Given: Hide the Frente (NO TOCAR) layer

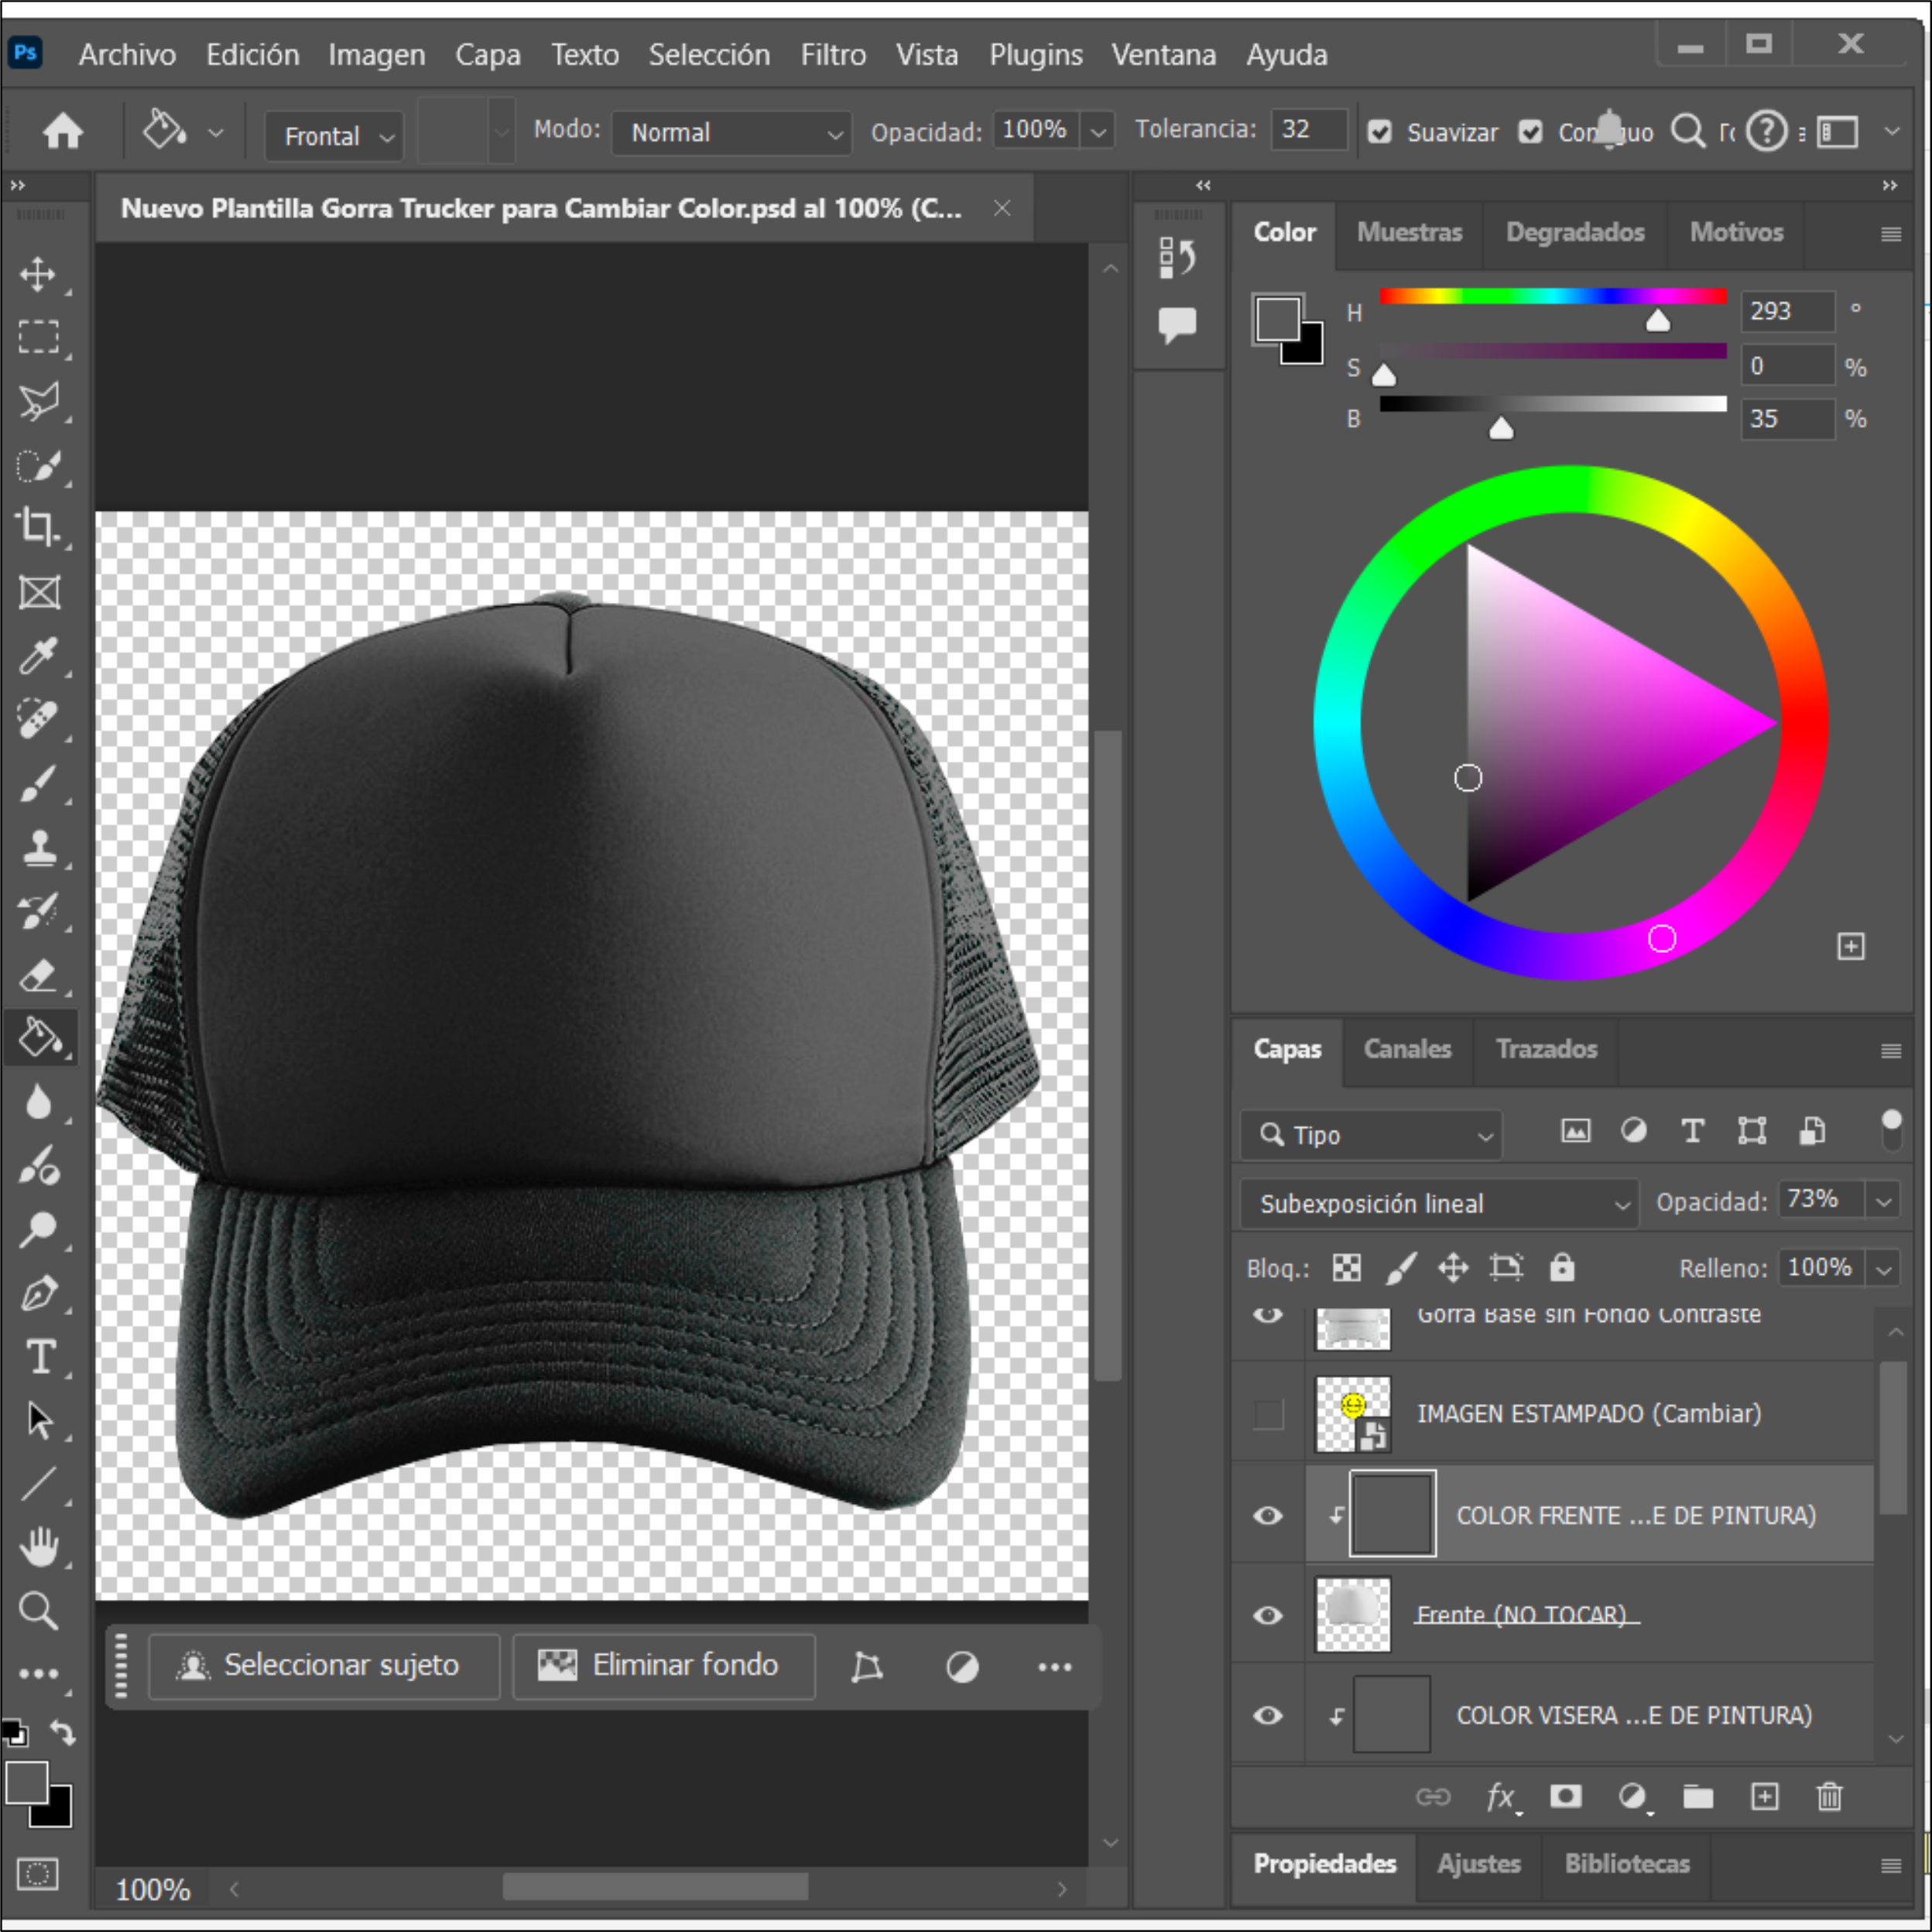Looking at the screenshot, I should 1268,1615.
